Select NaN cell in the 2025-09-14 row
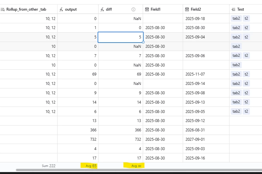Screen dimensions: 262x174 (x=121, y=84)
